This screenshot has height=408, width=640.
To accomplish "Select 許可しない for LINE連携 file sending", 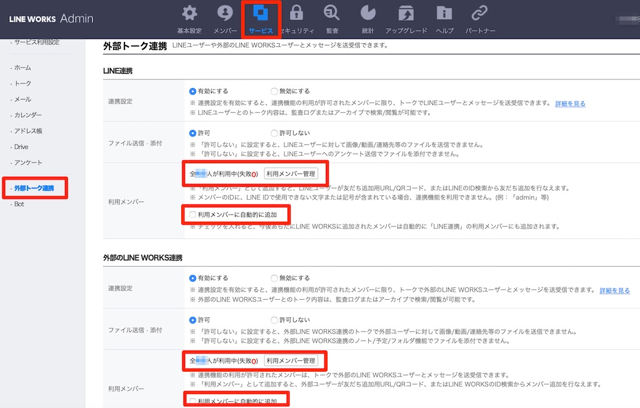I will pyautogui.click(x=274, y=133).
